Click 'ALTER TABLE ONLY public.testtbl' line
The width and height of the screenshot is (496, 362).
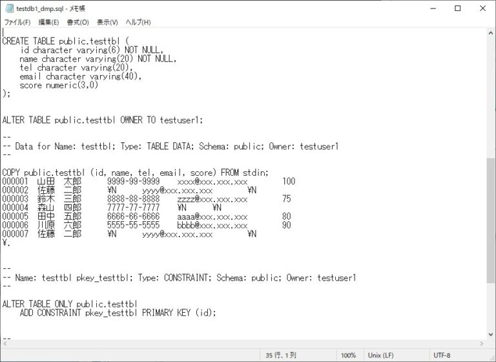70,304
